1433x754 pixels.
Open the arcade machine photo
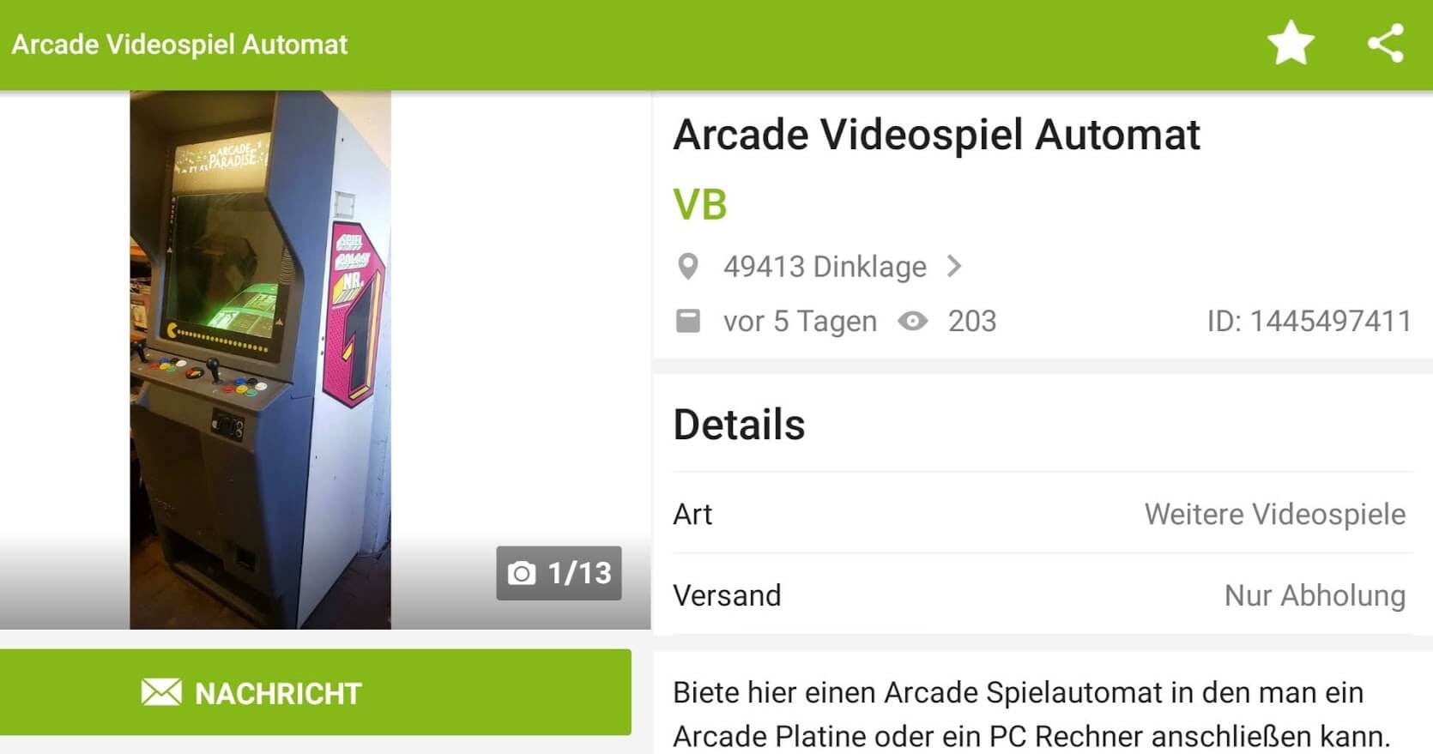[260, 360]
